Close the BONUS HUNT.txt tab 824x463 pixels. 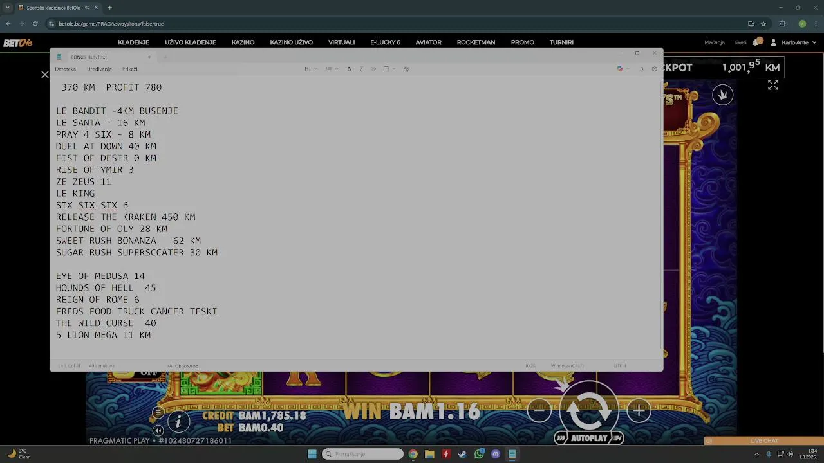(x=149, y=57)
